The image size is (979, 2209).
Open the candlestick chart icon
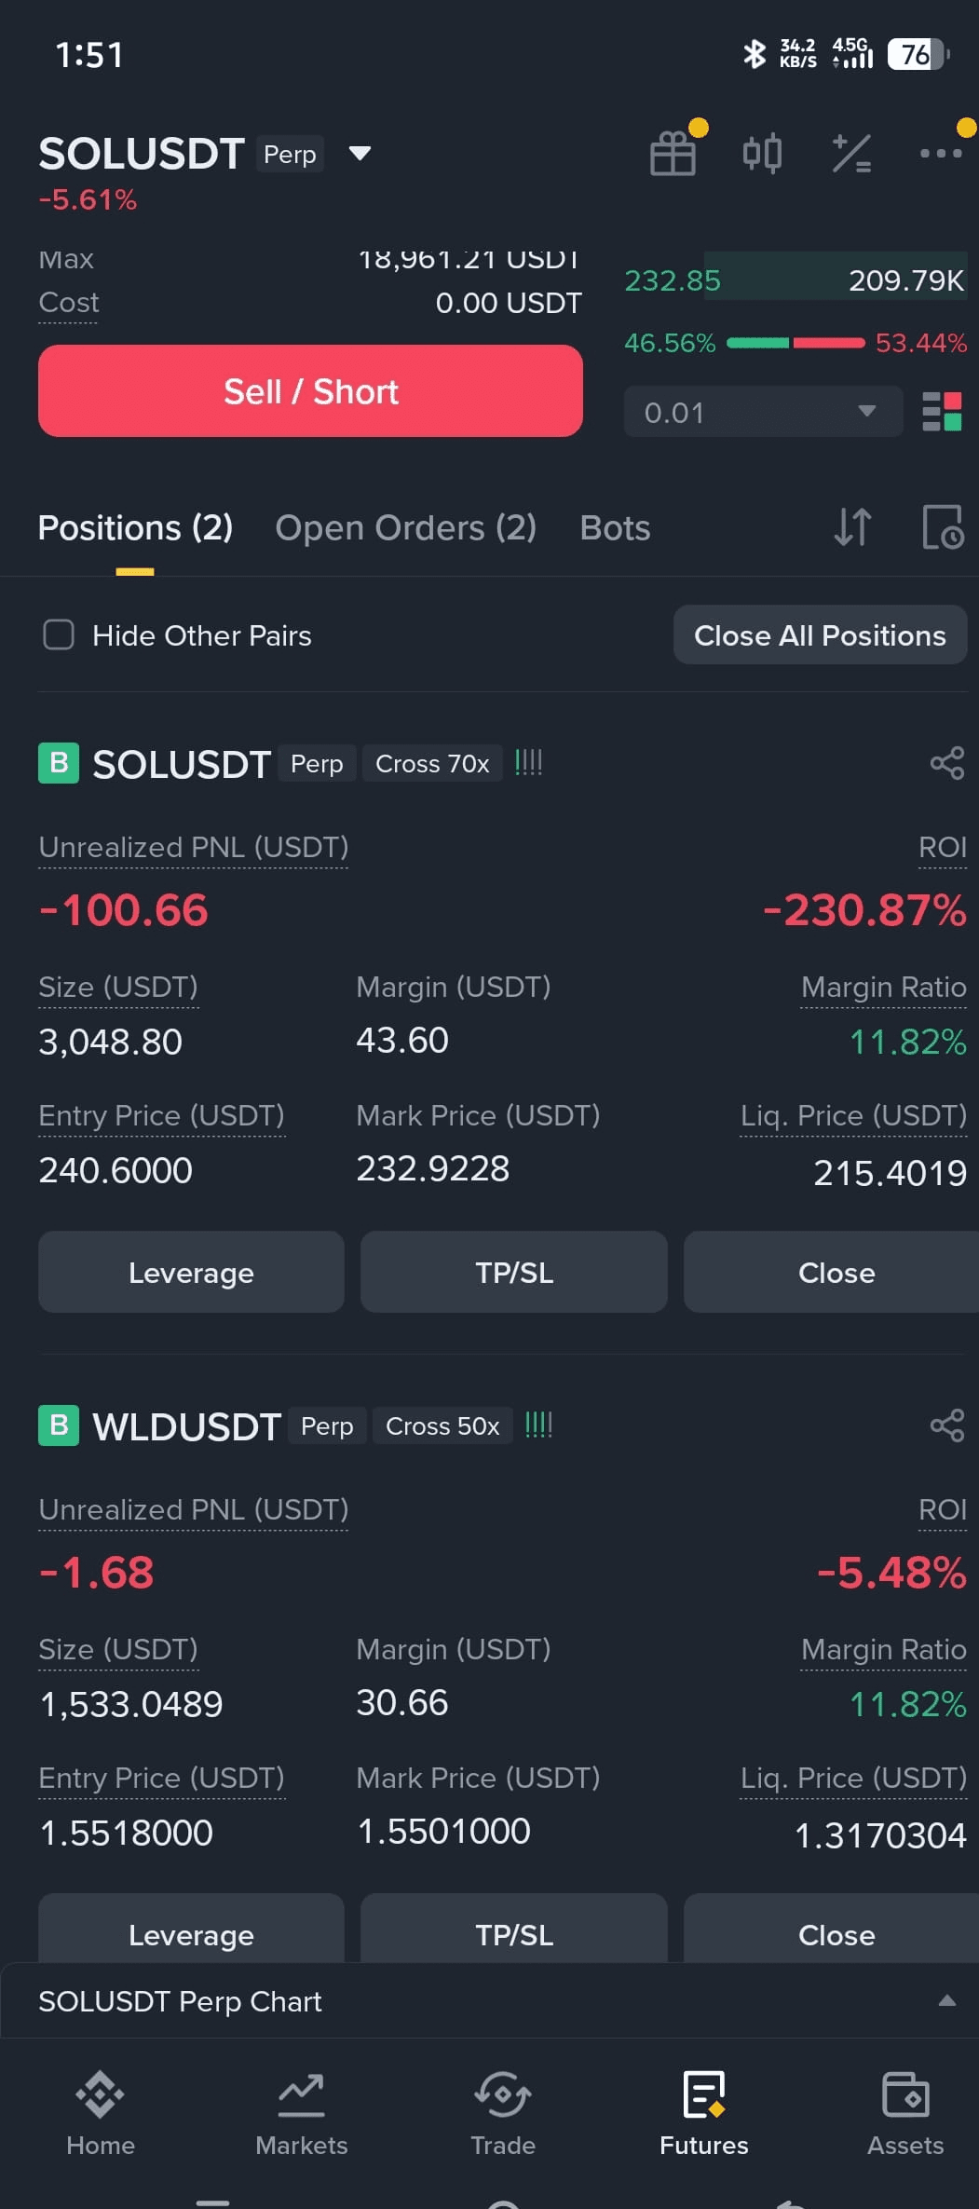coord(762,153)
